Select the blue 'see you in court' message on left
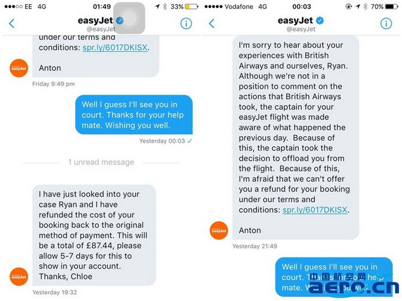The height and width of the screenshot is (301, 402). click(x=134, y=115)
